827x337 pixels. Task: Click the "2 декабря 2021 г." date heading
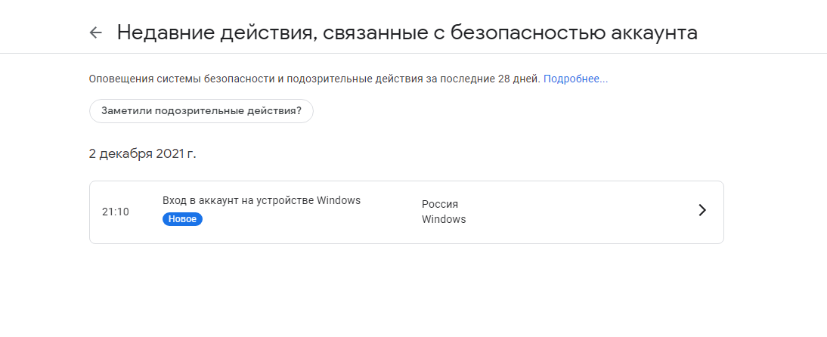click(x=142, y=154)
